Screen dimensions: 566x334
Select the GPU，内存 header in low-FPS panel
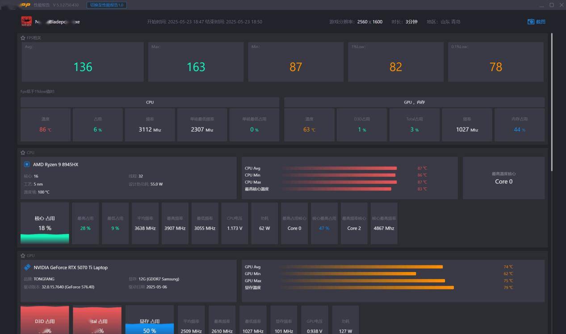414,102
